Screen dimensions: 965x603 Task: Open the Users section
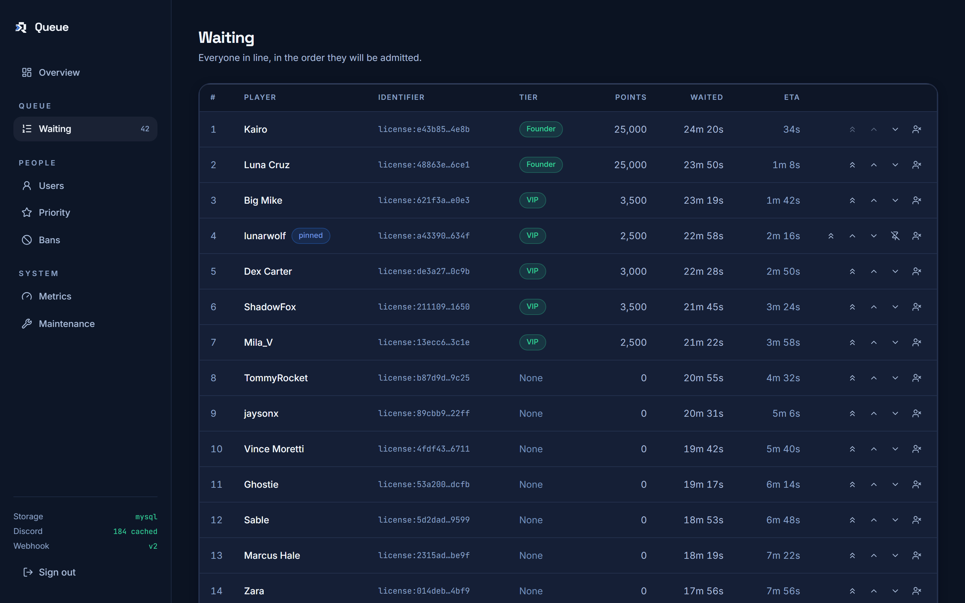click(x=85, y=186)
